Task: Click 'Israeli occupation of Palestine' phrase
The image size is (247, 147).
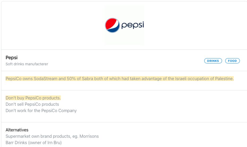Action: 204,79
